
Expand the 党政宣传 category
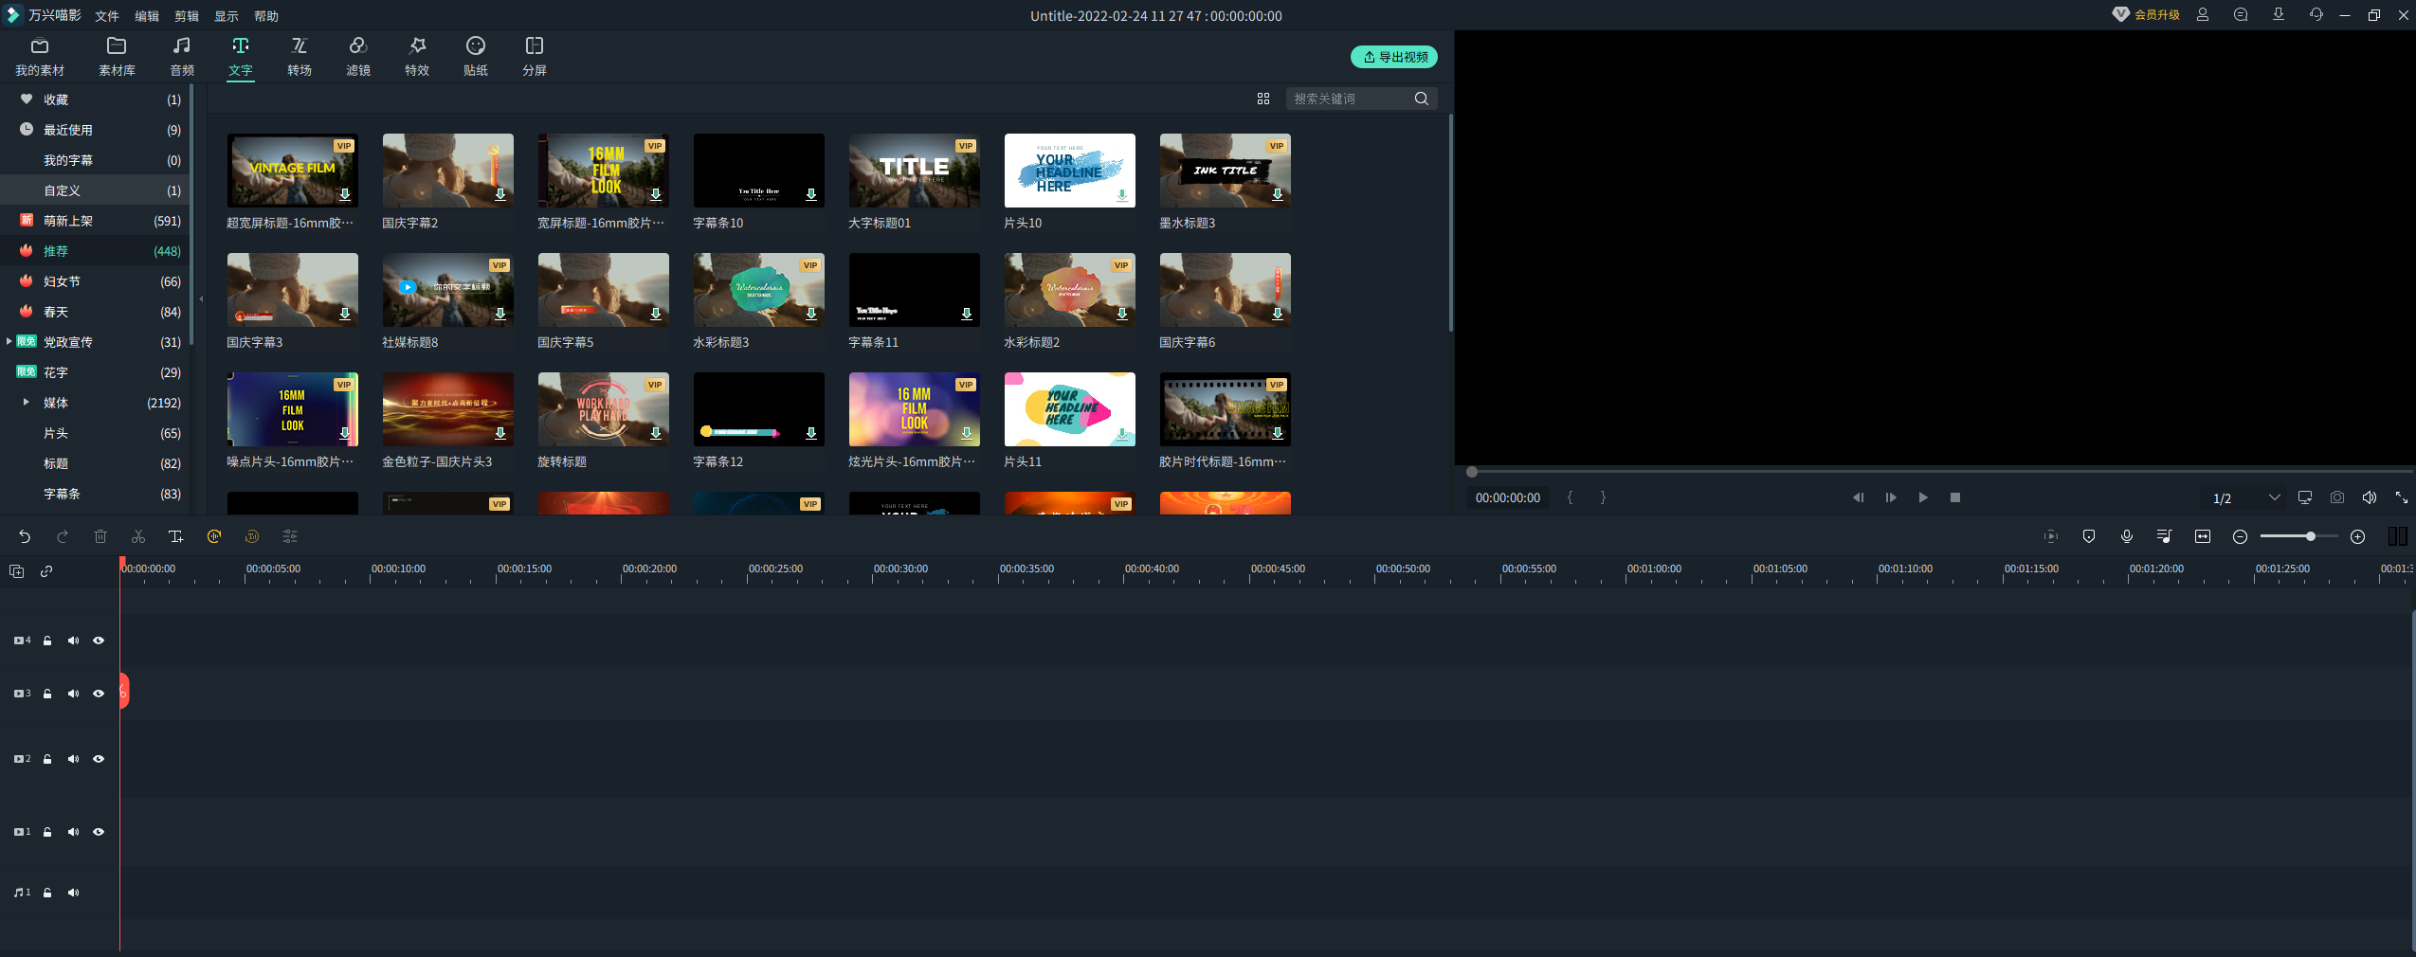point(9,342)
